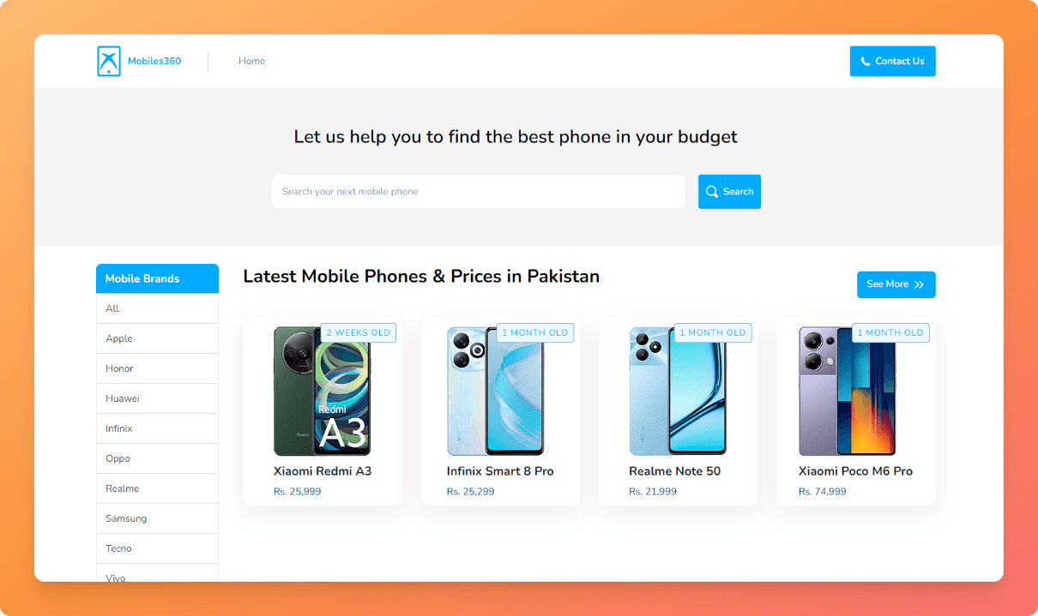Image resolution: width=1038 pixels, height=616 pixels.
Task: Open Realme Note 50 product title
Action: [674, 471]
